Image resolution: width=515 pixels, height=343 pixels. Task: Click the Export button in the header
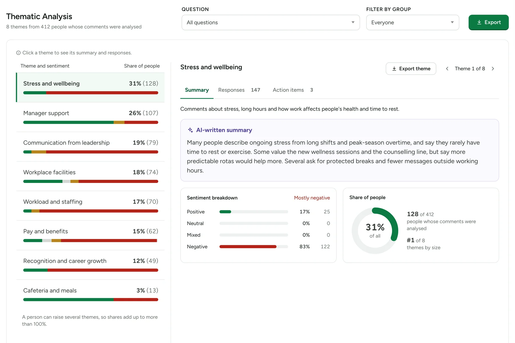coord(488,22)
